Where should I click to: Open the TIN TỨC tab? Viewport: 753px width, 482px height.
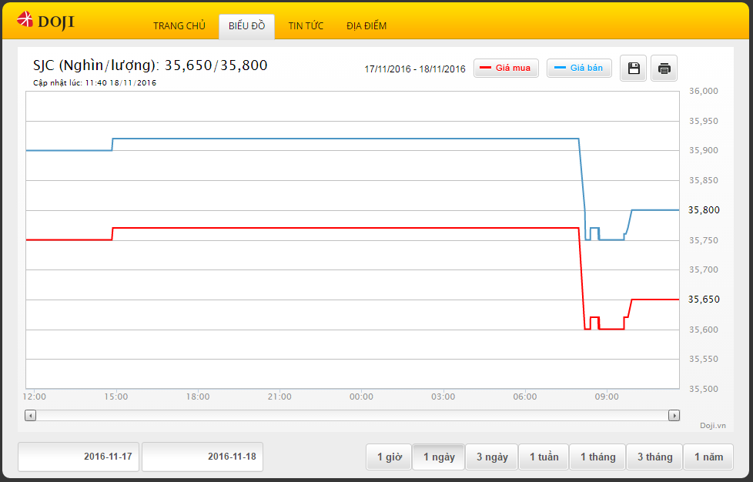point(306,26)
